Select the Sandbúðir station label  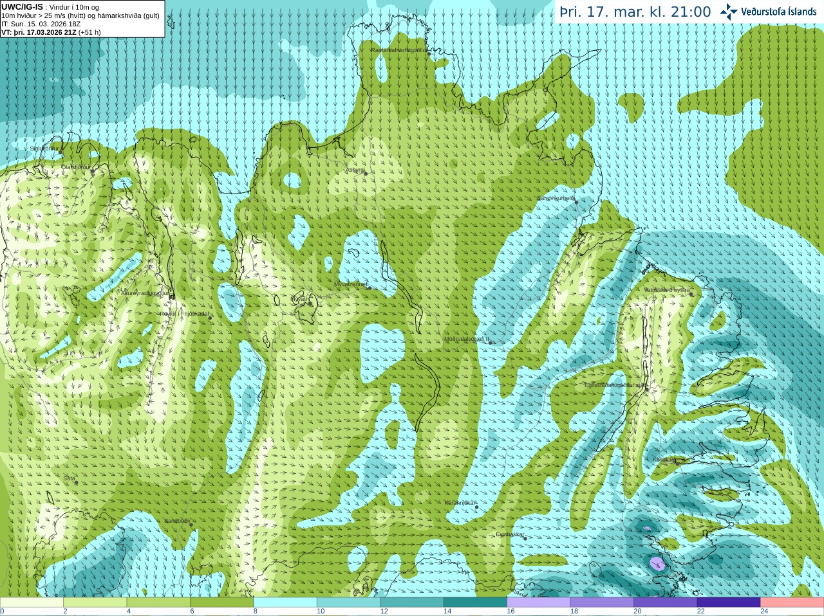[x=176, y=521]
